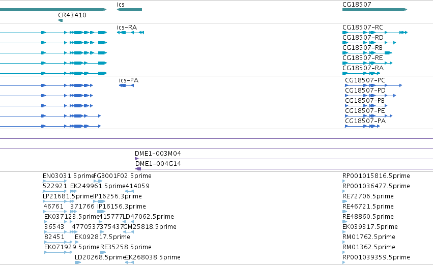Click the 414059 EST feature arrow
Image resolution: width=433 pixels, height=265 pixels.
click(130, 191)
